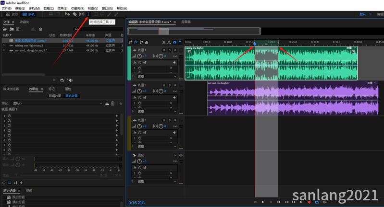Open Track 2 读取 automation dropdown
The image size is (384, 207).
point(157,112)
